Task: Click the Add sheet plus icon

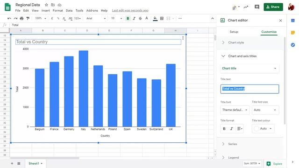Action: coord(12,163)
